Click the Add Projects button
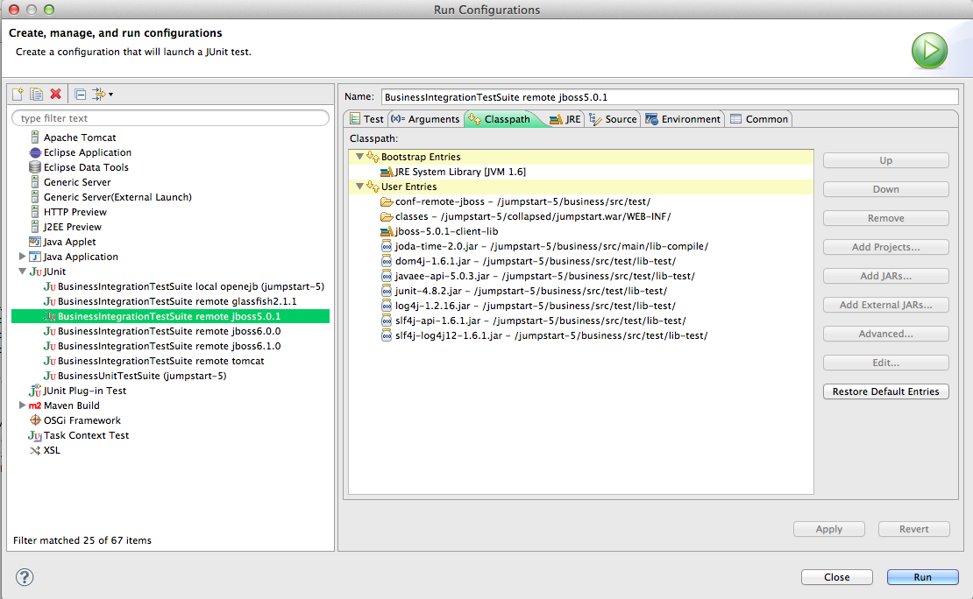Screen dimensions: 973x599 (885, 248)
